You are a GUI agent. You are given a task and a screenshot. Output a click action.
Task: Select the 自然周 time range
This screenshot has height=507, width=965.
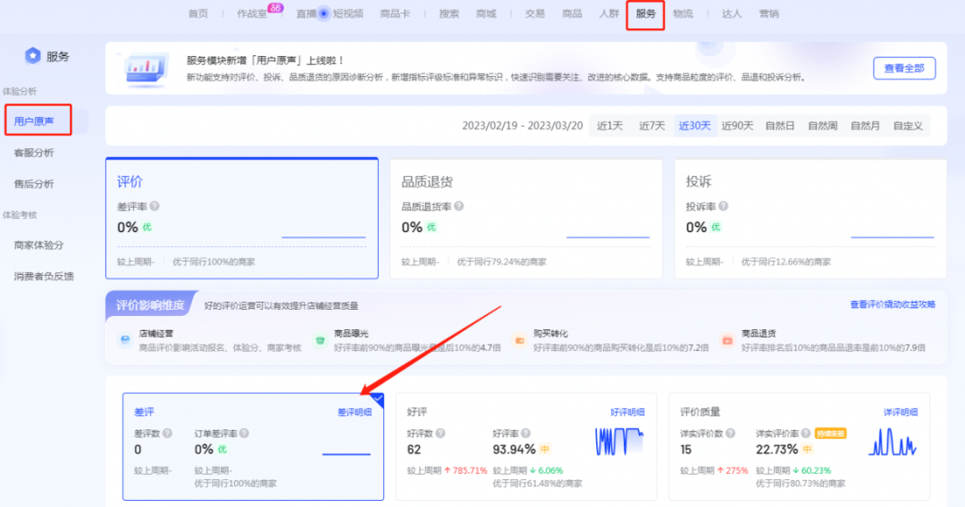click(822, 125)
